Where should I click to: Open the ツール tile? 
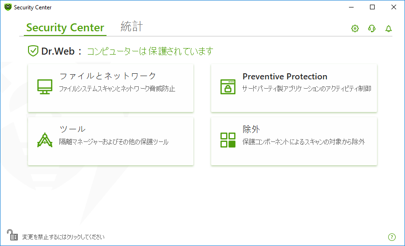click(111, 141)
